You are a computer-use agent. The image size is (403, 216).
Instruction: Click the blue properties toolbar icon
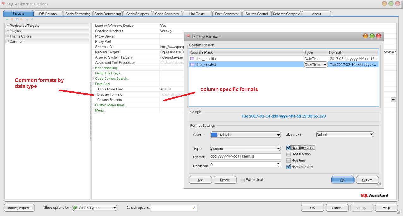click(17, 20)
